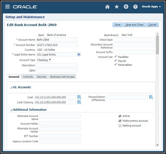Click the scrollbar up arrow
Image resolution: width=166 pixels, height=154 pixels.
click(x=157, y=34)
